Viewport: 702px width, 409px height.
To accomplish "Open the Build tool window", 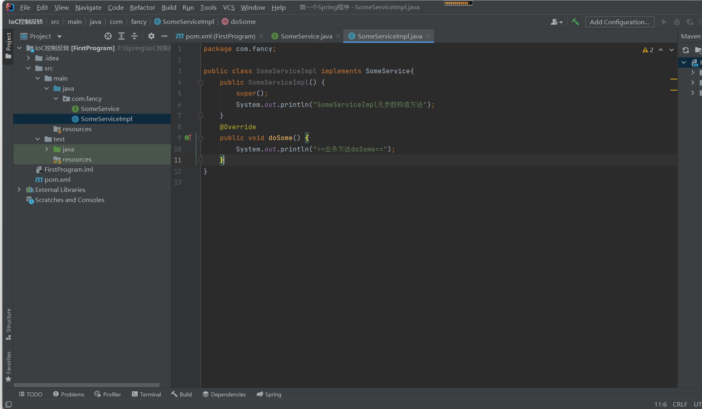I will [181, 394].
